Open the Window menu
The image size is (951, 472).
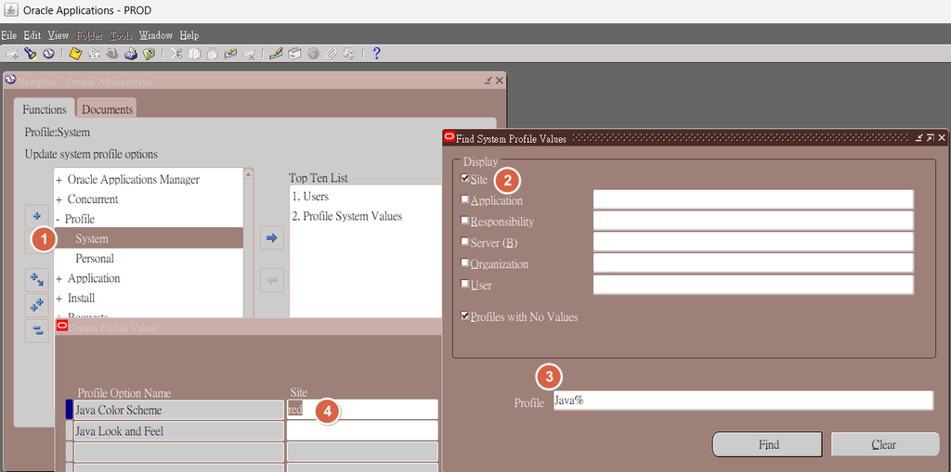(156, 35)
